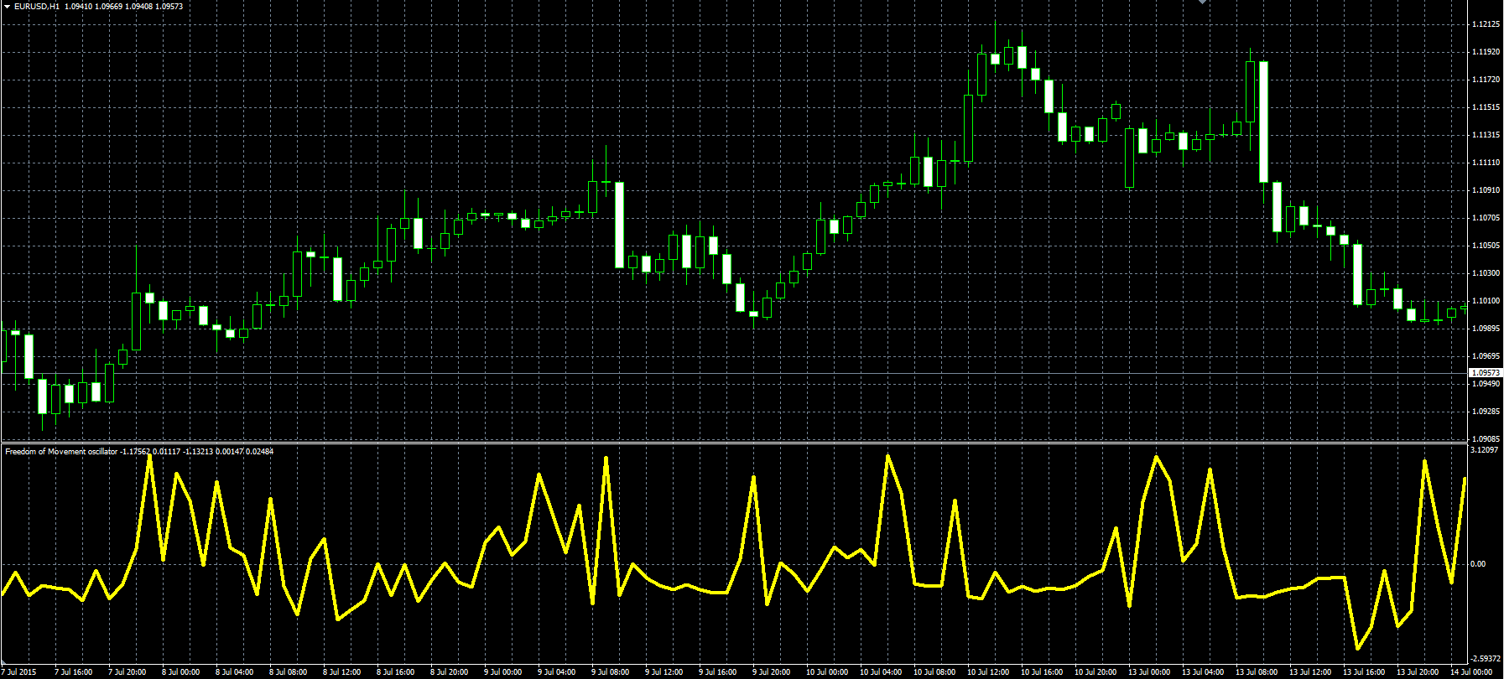This screenshot has height=679, width=1504.
Task: Click the 1.09285 price scale value
Action: [1486, 412]
